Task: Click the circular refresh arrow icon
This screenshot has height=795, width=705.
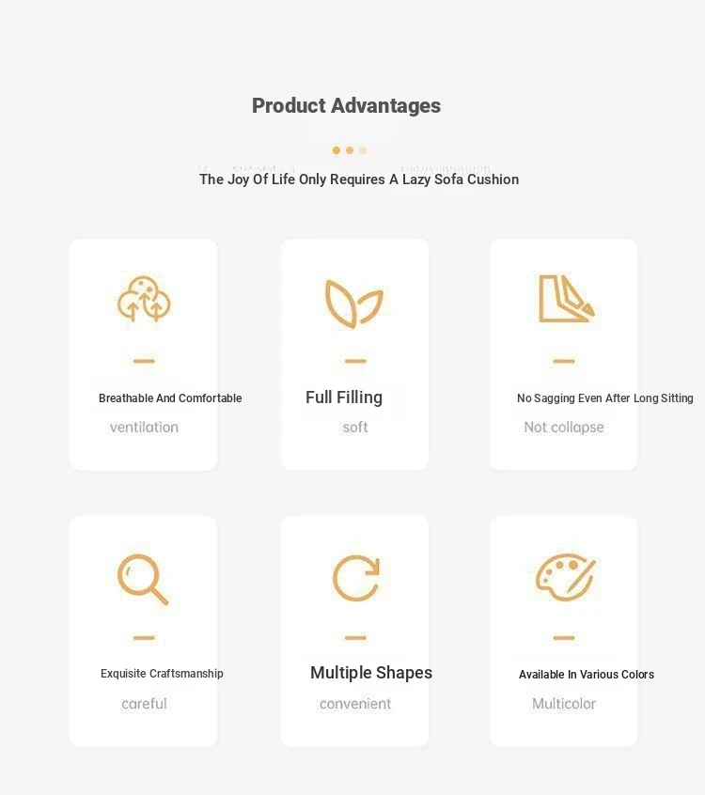Action: click(355, 578)
